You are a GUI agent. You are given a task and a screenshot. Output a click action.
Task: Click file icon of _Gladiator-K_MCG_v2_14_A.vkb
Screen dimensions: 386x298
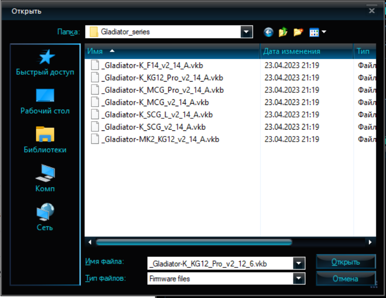[x=95, y=102]
